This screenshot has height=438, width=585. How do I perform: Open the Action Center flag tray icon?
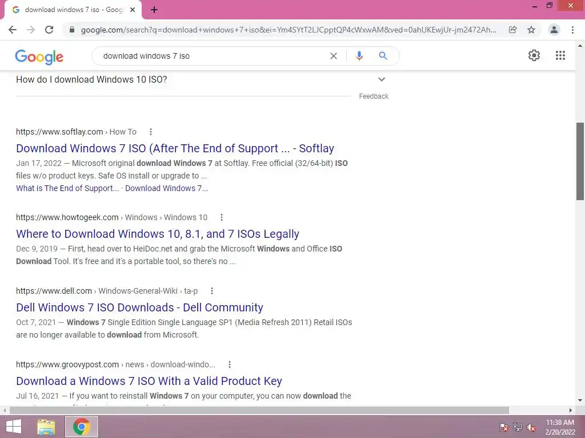coord(504,427)
